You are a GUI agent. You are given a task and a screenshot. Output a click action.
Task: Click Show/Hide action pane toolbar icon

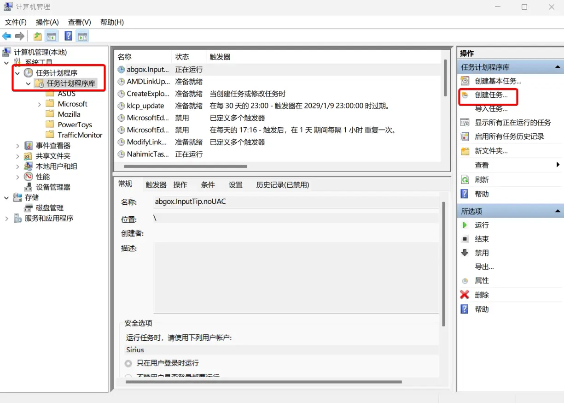click(82, 36)
